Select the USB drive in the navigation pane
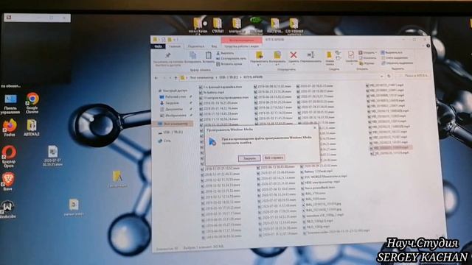 point(170,132)
